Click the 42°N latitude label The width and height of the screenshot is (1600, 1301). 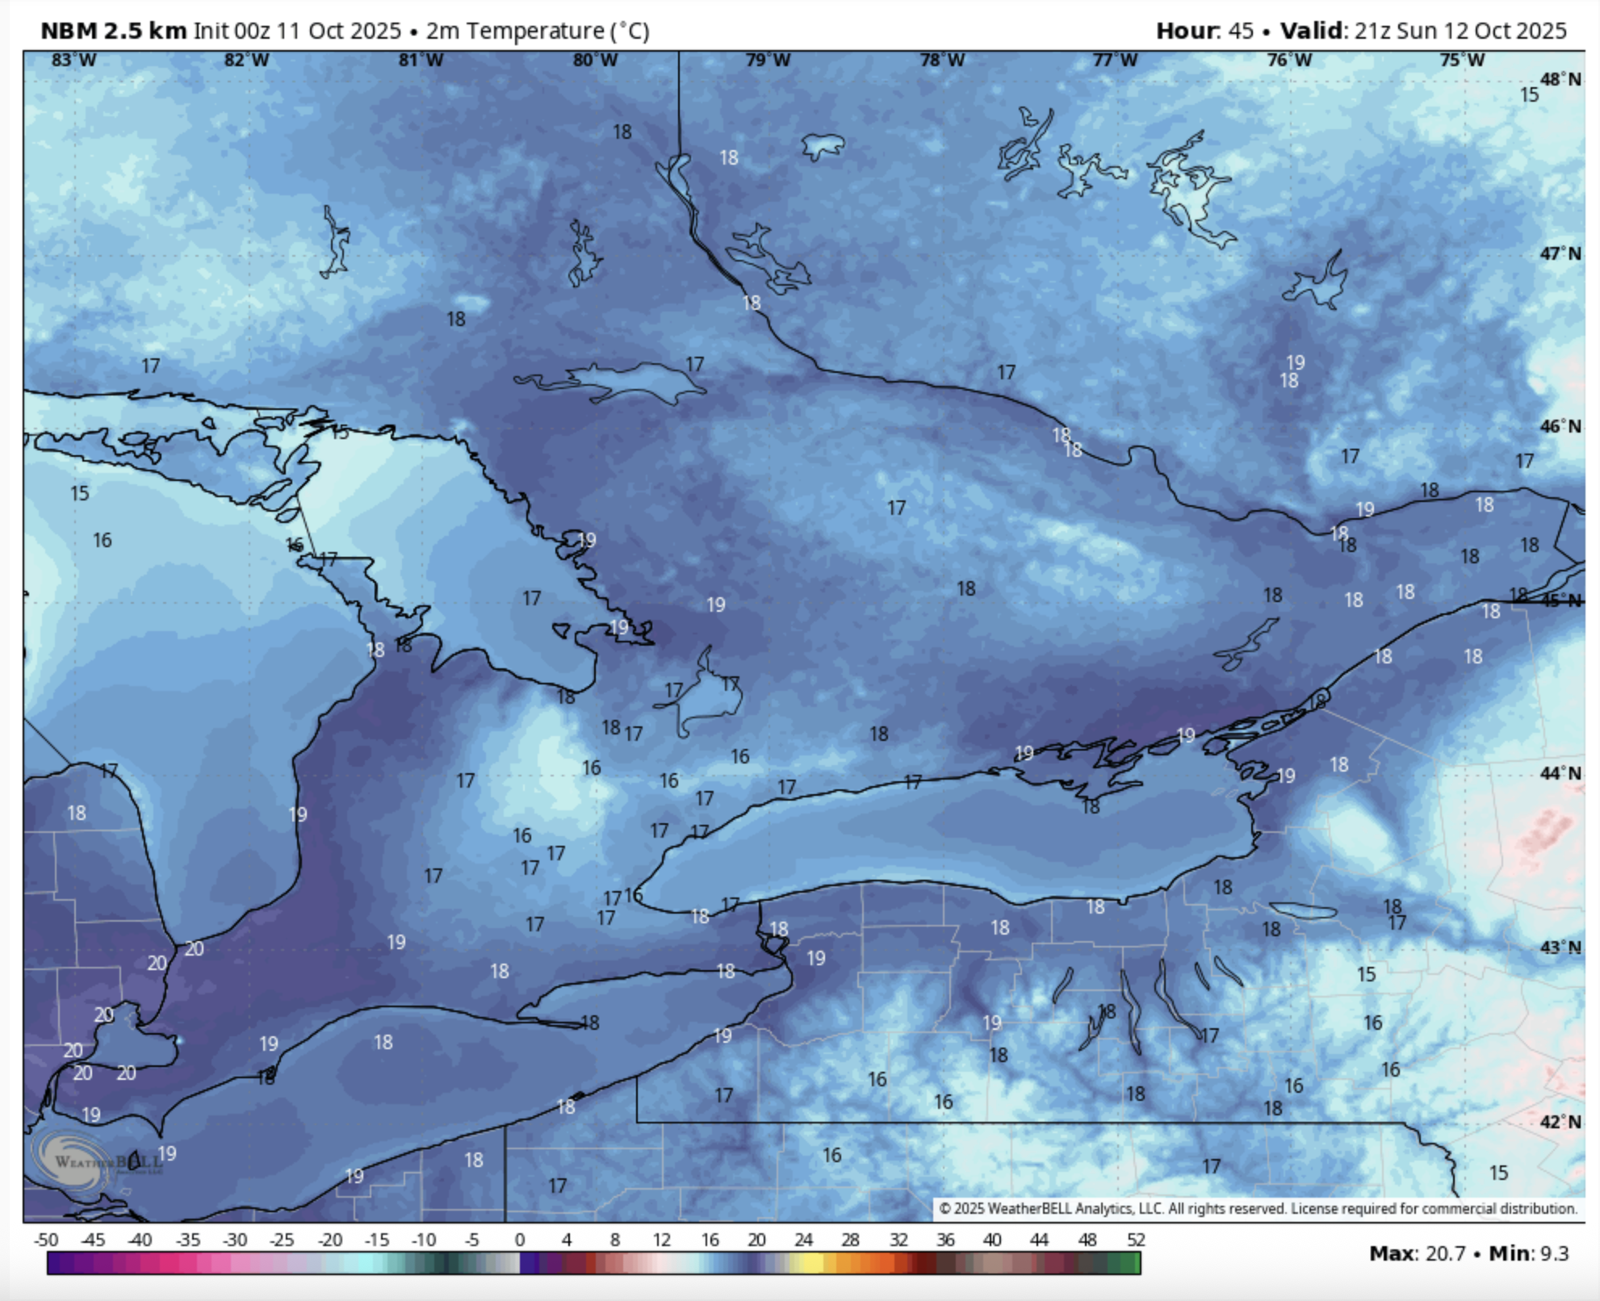point(1560,1122)
